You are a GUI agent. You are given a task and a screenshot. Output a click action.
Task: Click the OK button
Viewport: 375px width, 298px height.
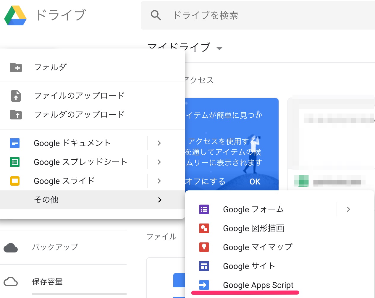(255, 182)
